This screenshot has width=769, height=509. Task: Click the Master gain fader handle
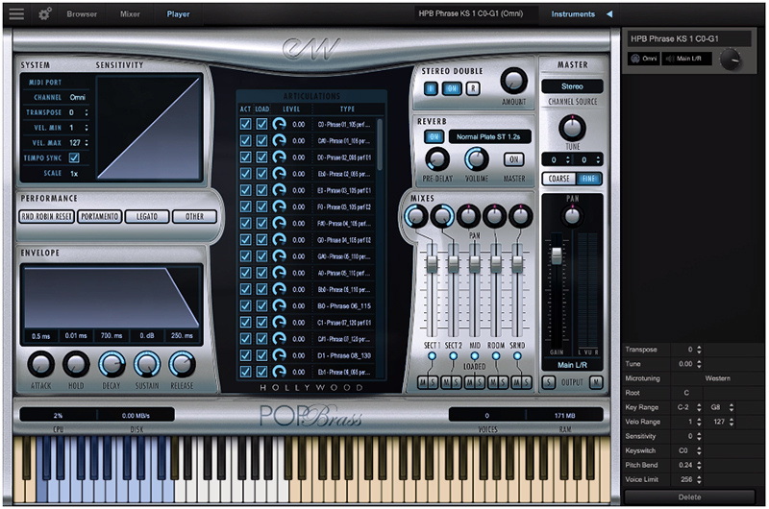[557, 255]
